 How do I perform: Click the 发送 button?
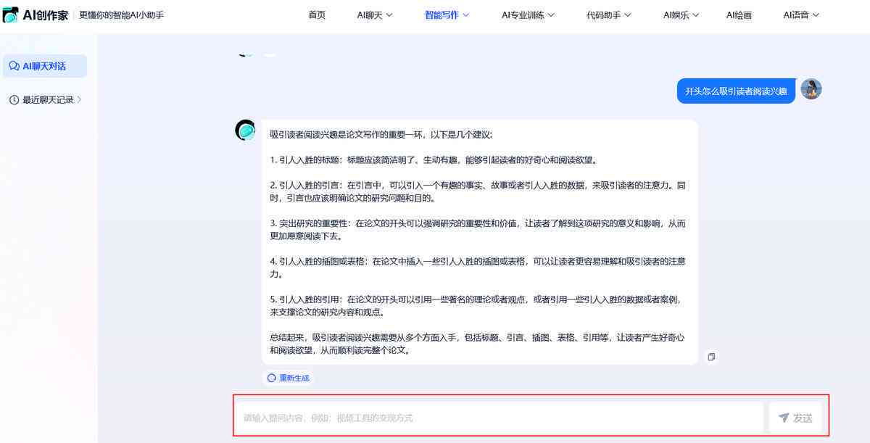[x=795, y=418]
